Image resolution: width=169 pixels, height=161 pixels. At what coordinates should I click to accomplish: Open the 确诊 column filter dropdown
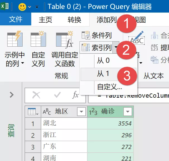[x=128, y=112]
